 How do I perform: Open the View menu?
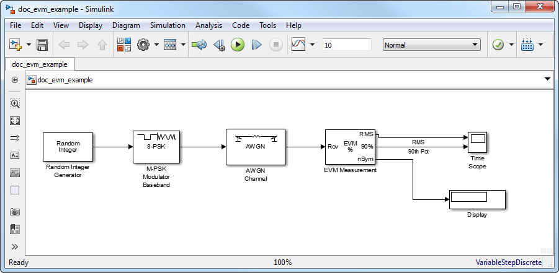61,25
